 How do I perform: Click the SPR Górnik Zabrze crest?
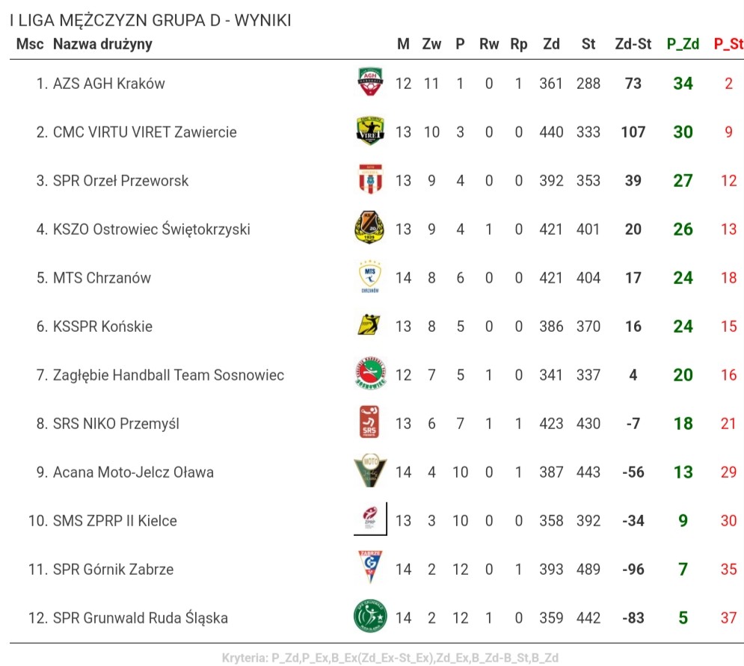[370, 569]
